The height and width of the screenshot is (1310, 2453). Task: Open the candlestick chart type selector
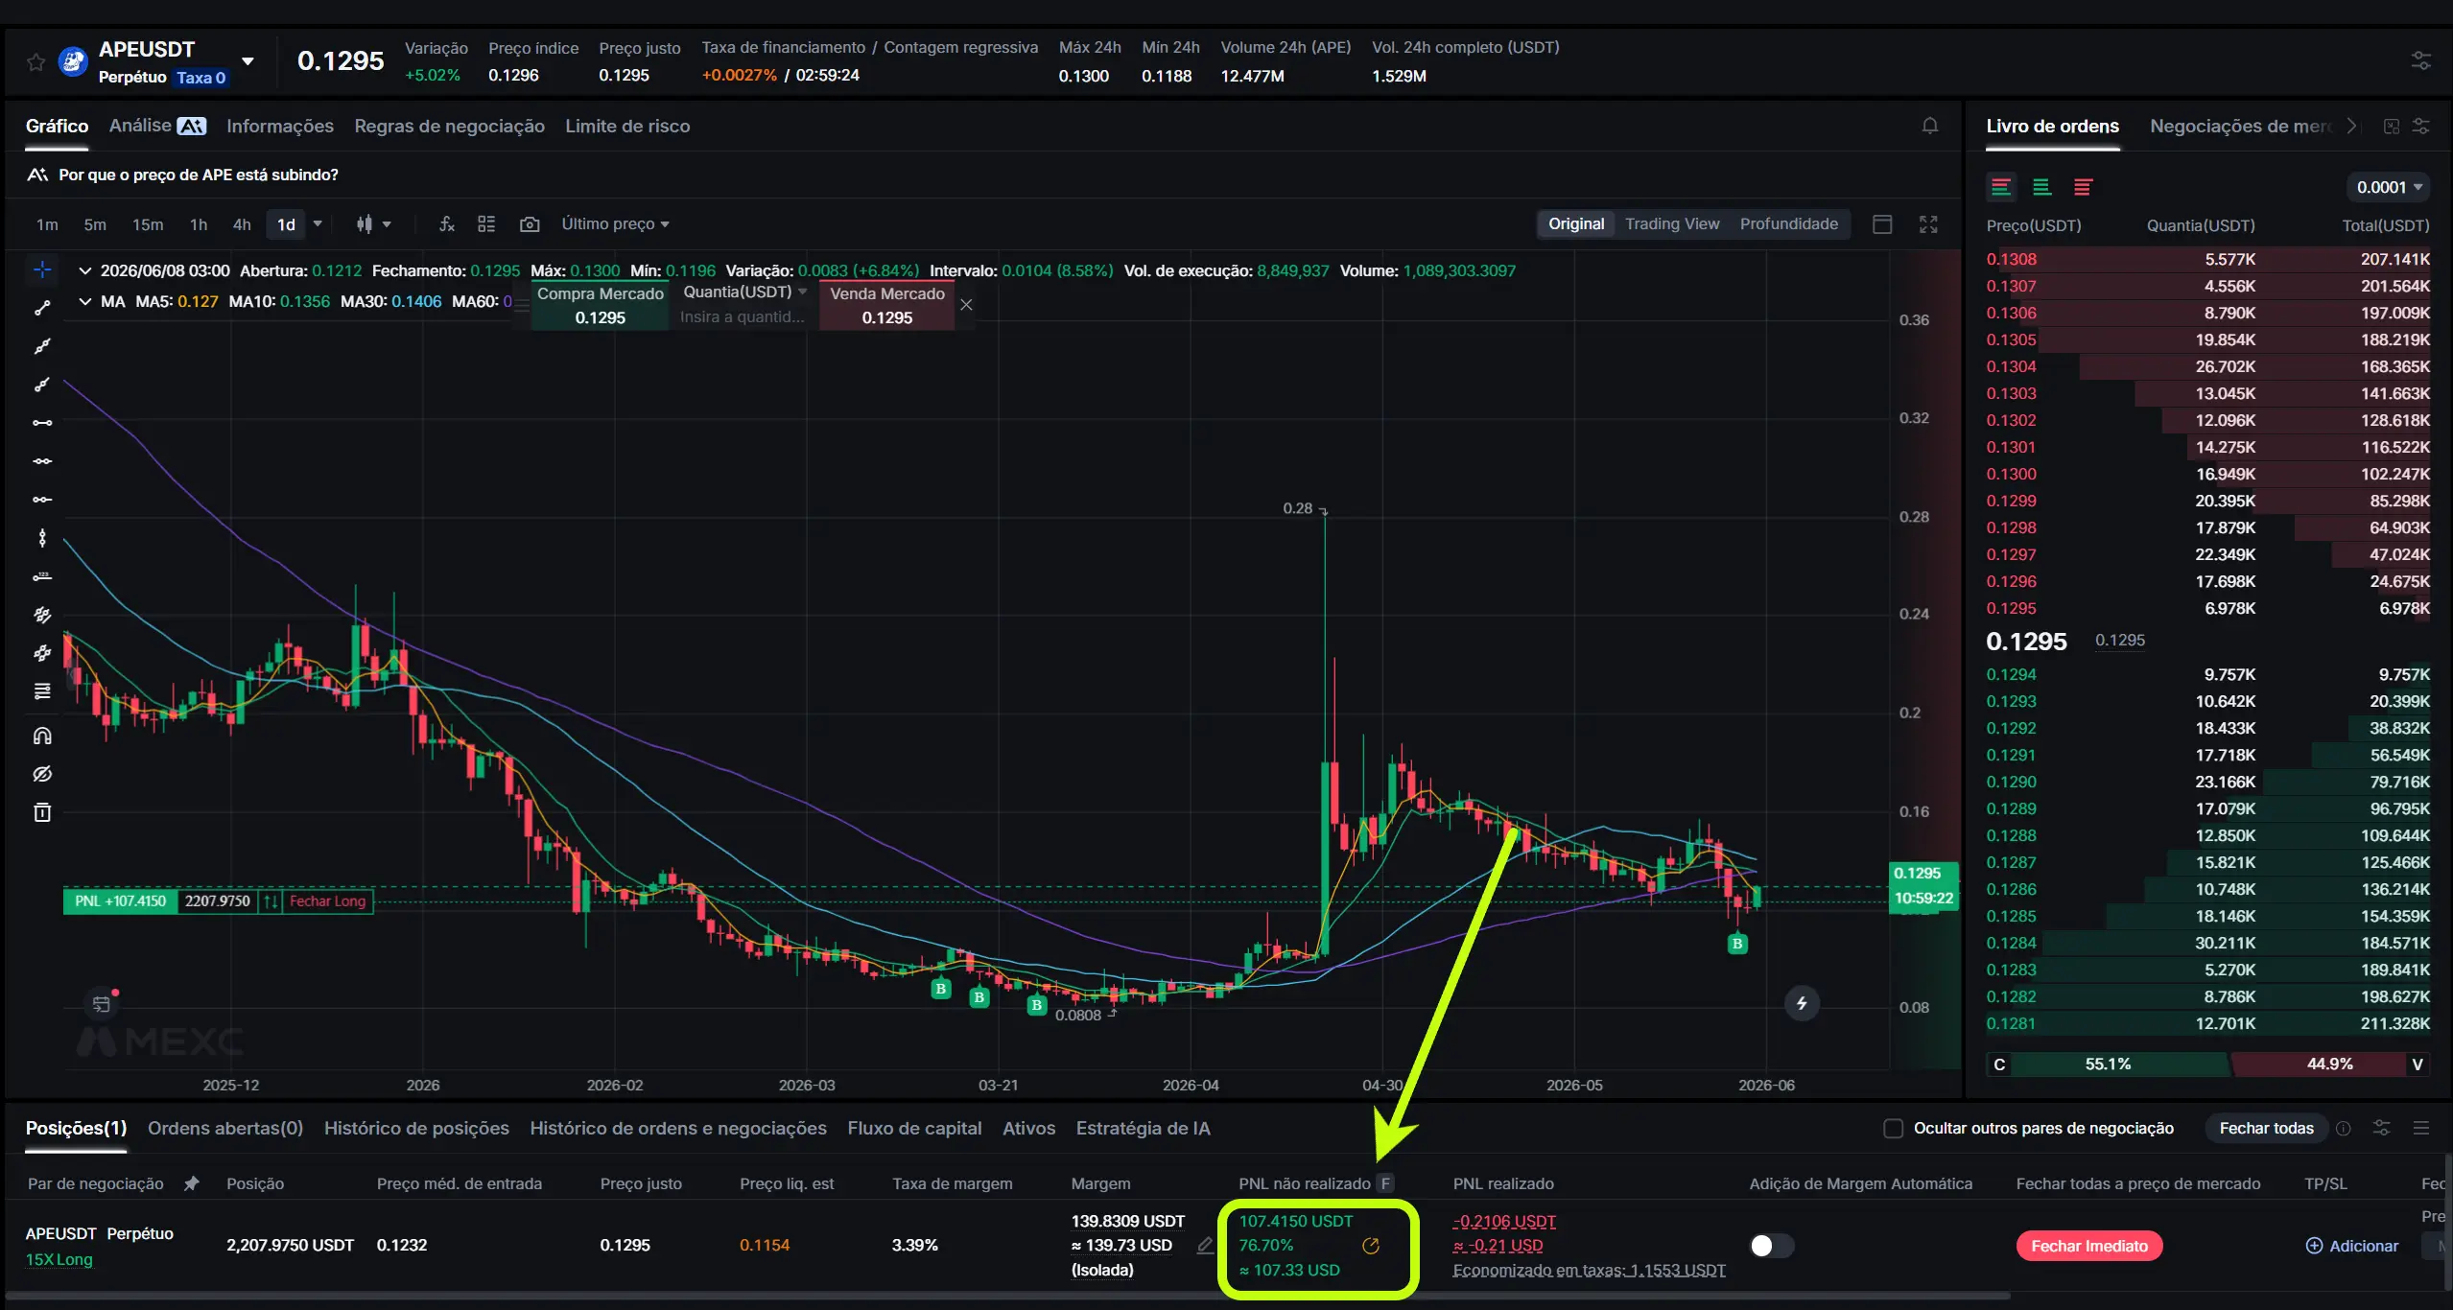click(373, 223)
